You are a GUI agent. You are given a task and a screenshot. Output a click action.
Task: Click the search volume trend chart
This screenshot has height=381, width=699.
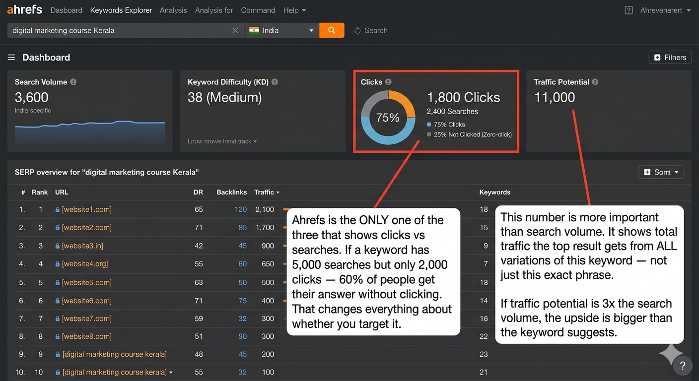90,132
